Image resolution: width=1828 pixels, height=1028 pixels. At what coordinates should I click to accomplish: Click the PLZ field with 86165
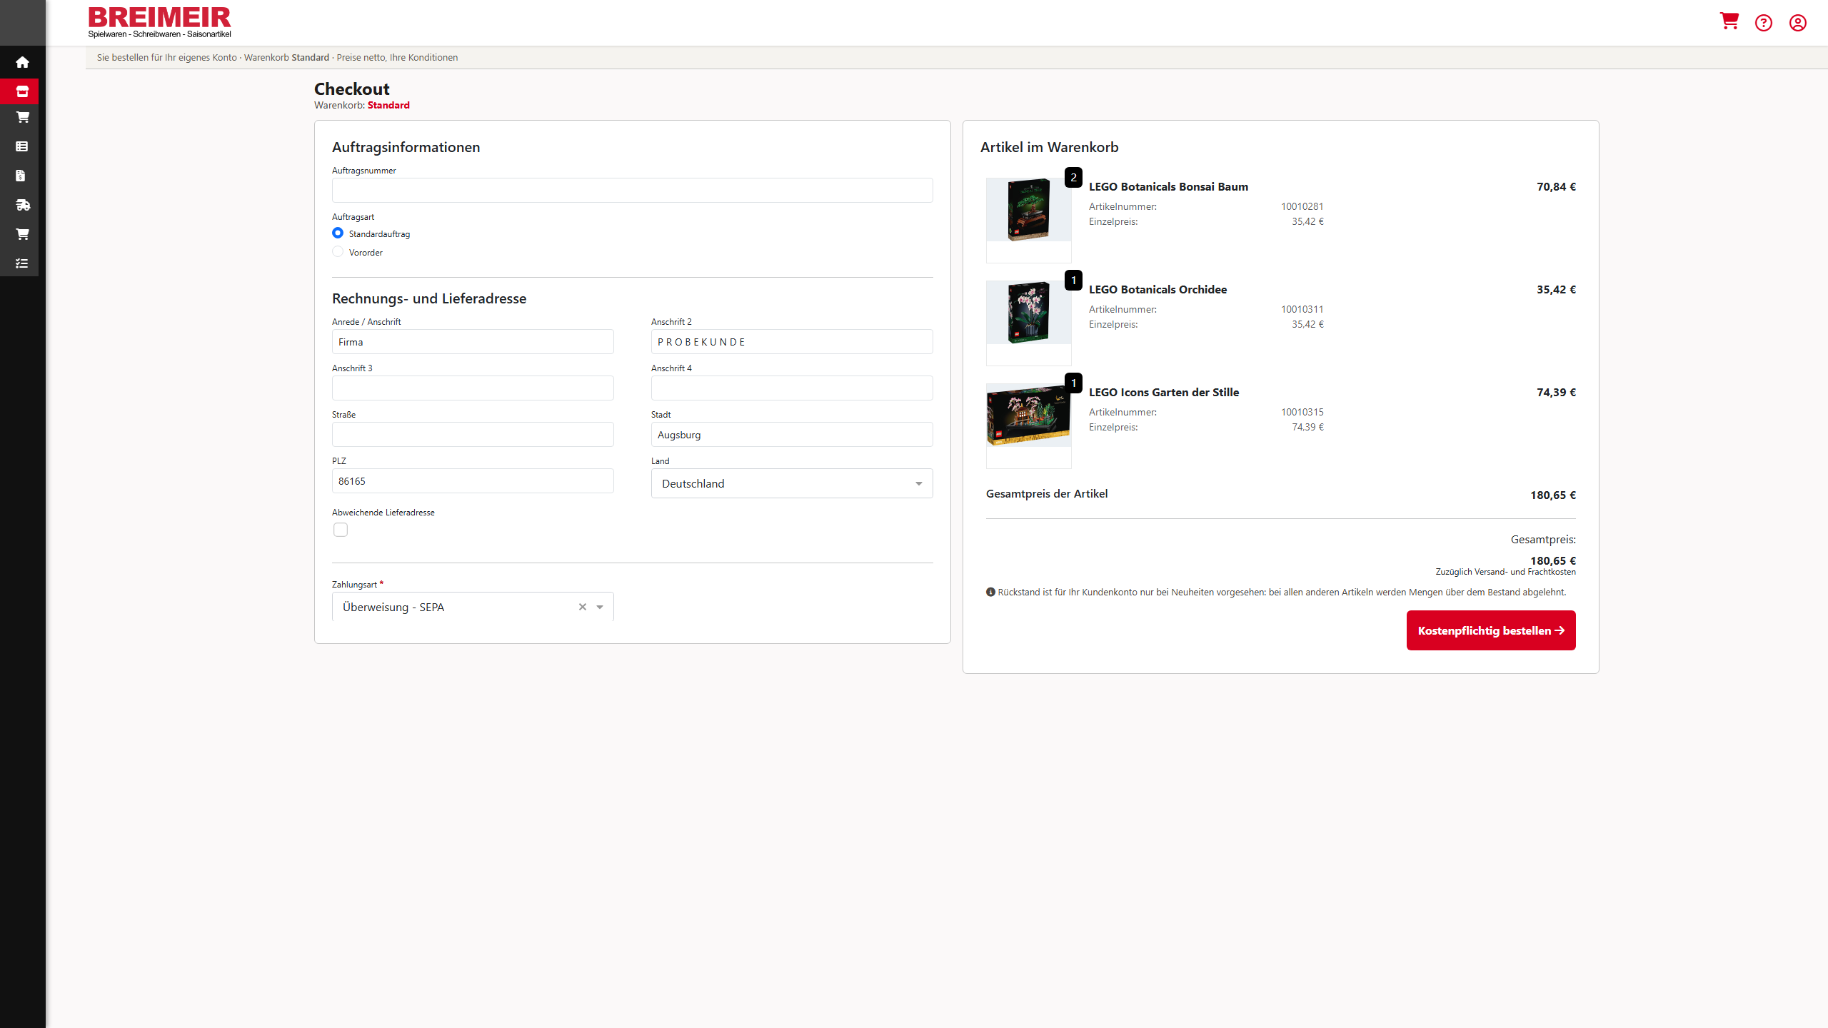473,480
